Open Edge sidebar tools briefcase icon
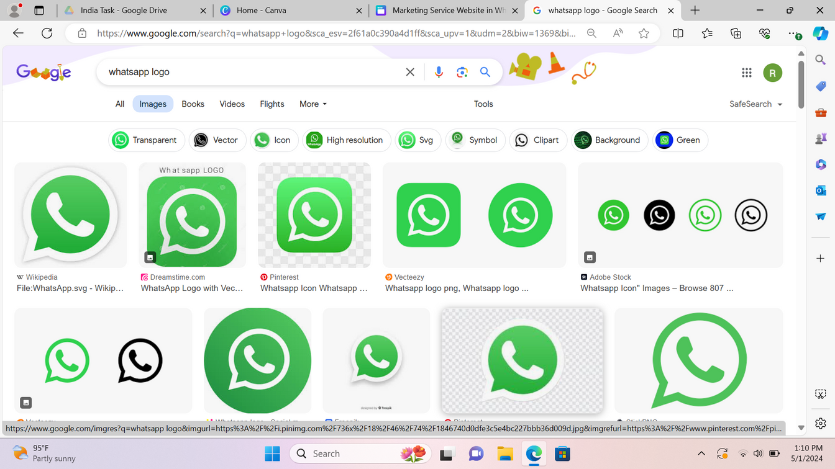The width and height of the screenshot is (835, 469). click(x=821, y=113)
